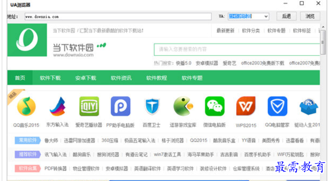Click hot search office2003免费版下载
The image size is (329, 181).
263,63
